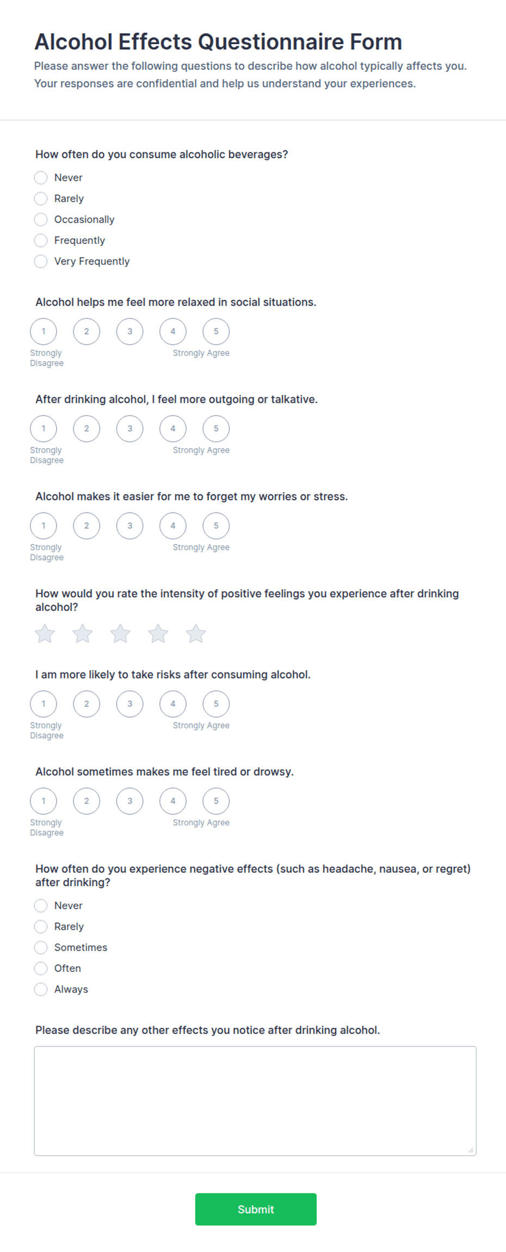Choose rating 1 for outgoing or talkative

(x=44, y=429)
